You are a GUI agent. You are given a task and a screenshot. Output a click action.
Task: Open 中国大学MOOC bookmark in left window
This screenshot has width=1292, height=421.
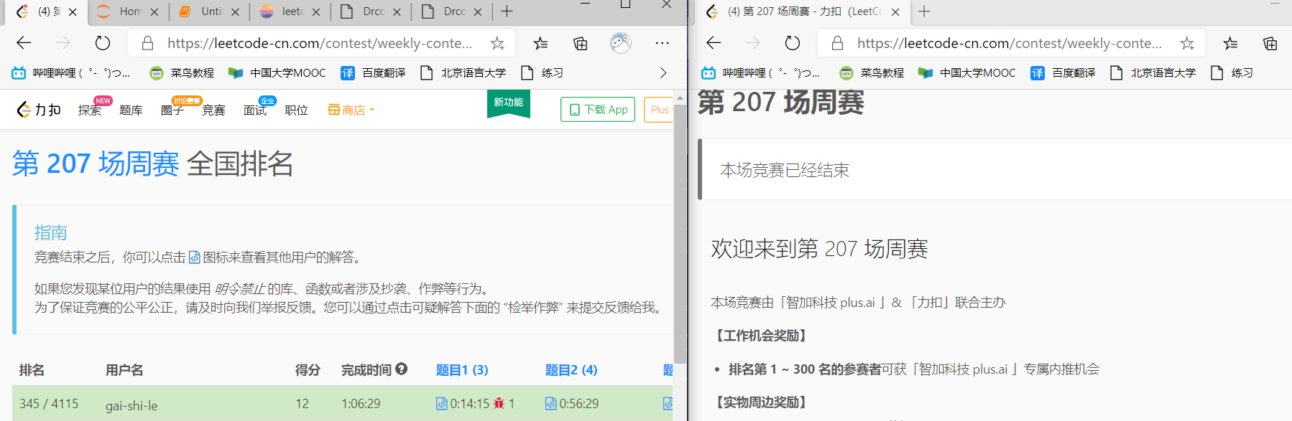pyautogui.click(x=277, y=72)
